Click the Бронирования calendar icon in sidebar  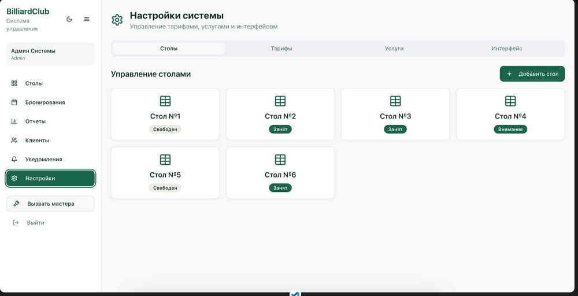(14, 102)
